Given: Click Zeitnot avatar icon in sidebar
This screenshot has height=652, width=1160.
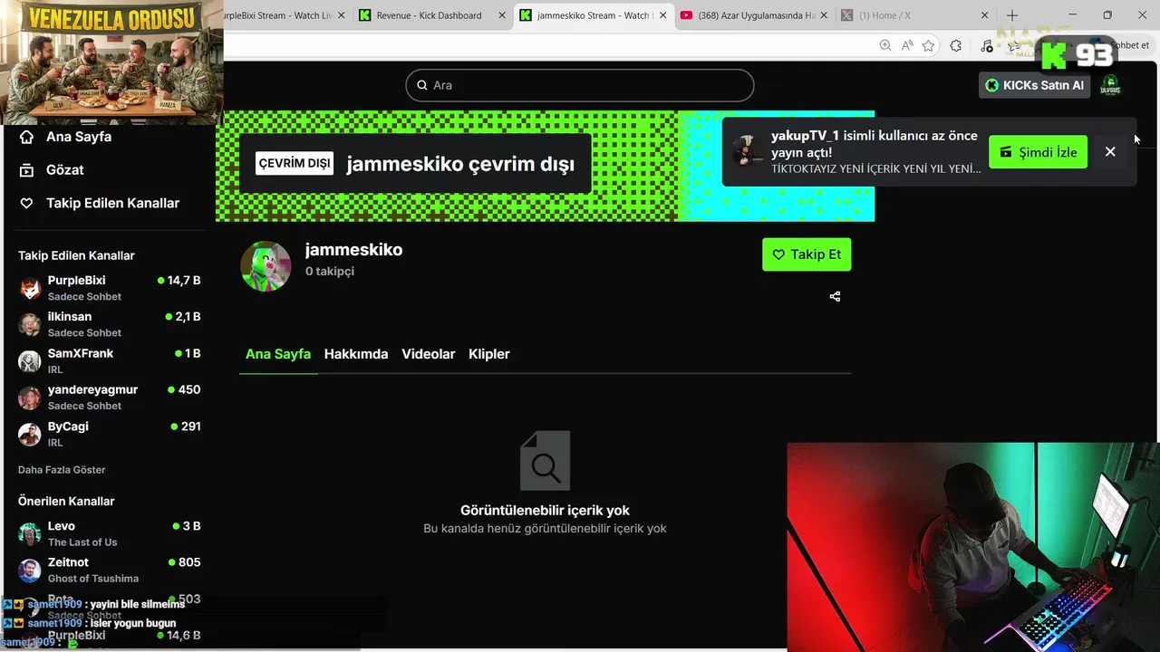Looking at the screenshot, I should 30,570.
